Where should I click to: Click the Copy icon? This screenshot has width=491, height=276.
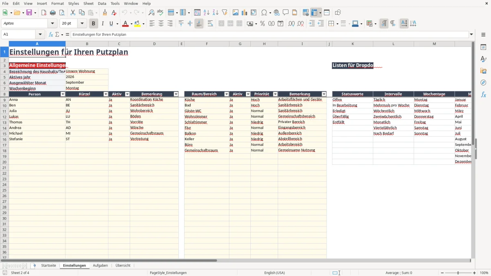[82, 13]
